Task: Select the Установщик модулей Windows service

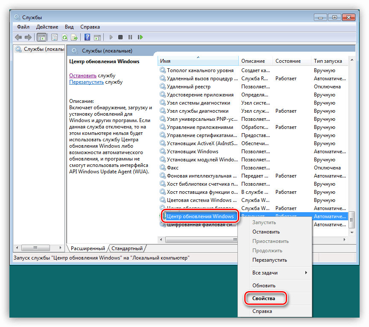Action: click(253, 160)
